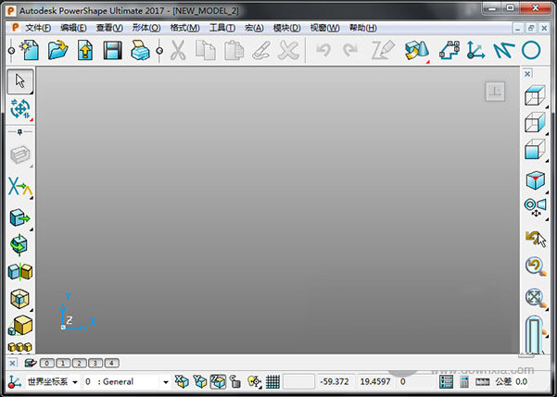Viewport: 557px width, 397px height.
Task: Click the workplane X axis icon in left toolbar
Action: click(x=19, y=188)
